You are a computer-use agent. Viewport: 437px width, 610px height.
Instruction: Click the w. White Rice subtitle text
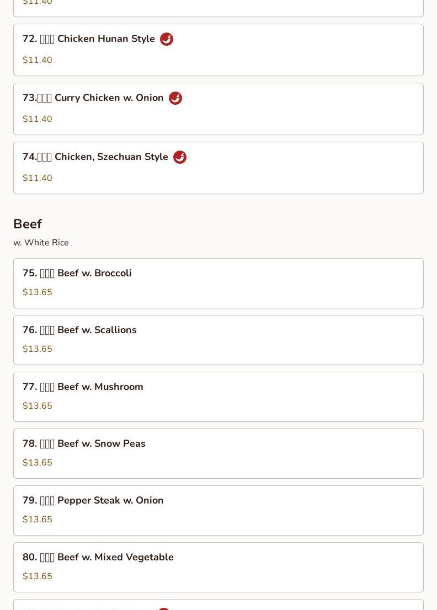click(41, 242)
